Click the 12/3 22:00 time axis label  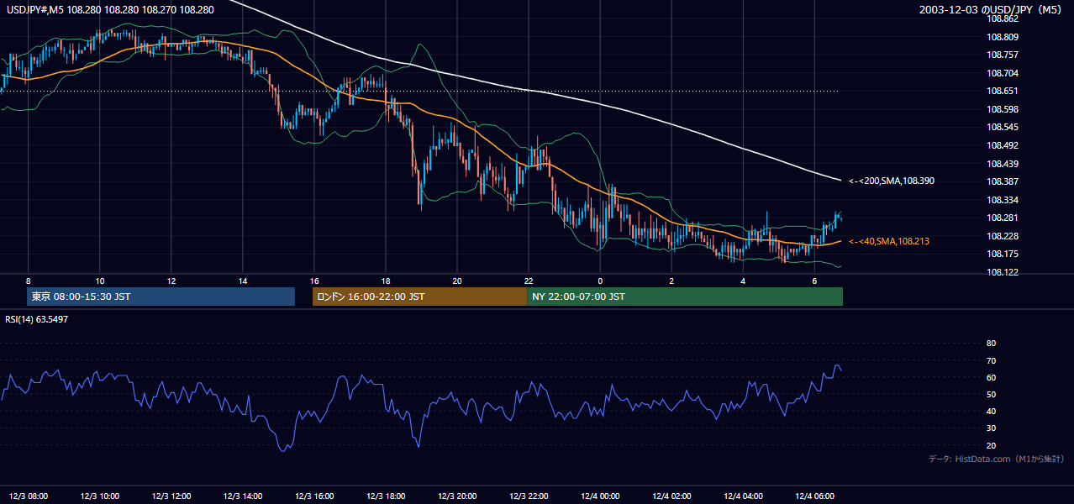click(528, 496)
